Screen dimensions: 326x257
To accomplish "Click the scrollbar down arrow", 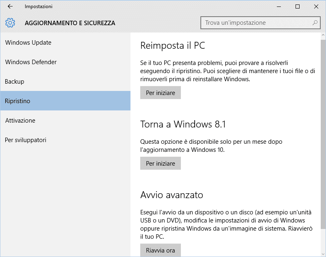I will (323, 254).
